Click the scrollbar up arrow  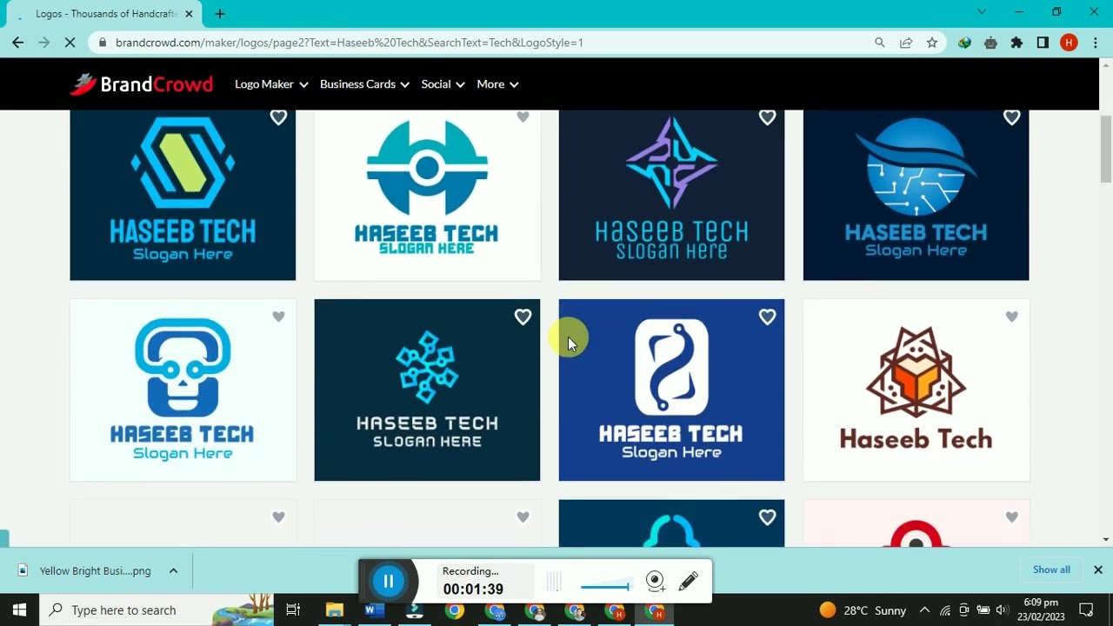click(x=1106, y=65)
